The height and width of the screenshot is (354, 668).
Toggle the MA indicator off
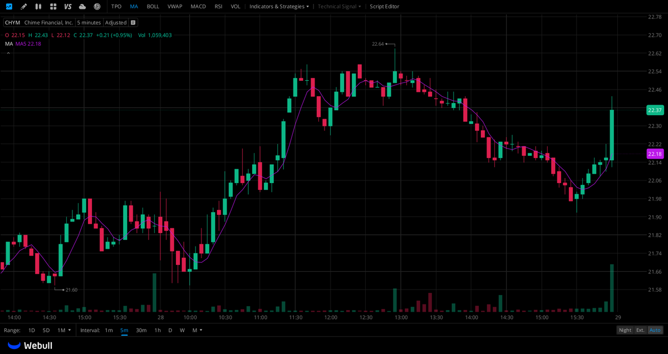point(134,7)
